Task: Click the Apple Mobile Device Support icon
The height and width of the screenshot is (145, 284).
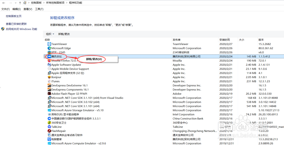Action: pyautogui.click(x=49, y=69)
